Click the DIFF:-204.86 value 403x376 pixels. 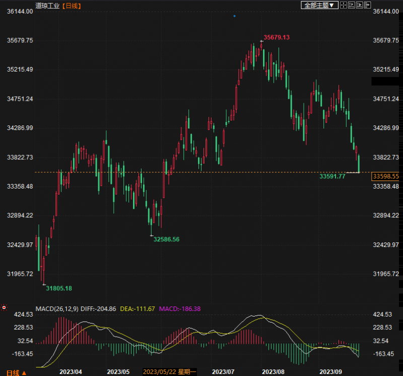pyautogui.click(x=98, y=309)
